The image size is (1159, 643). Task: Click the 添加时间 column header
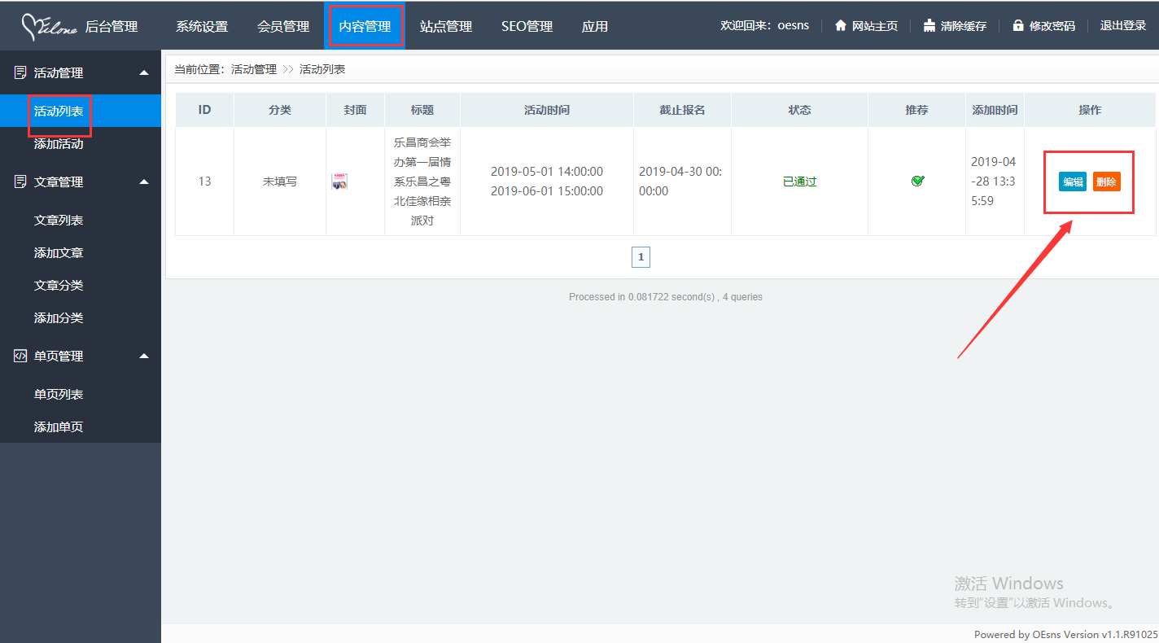pos(995,109)
